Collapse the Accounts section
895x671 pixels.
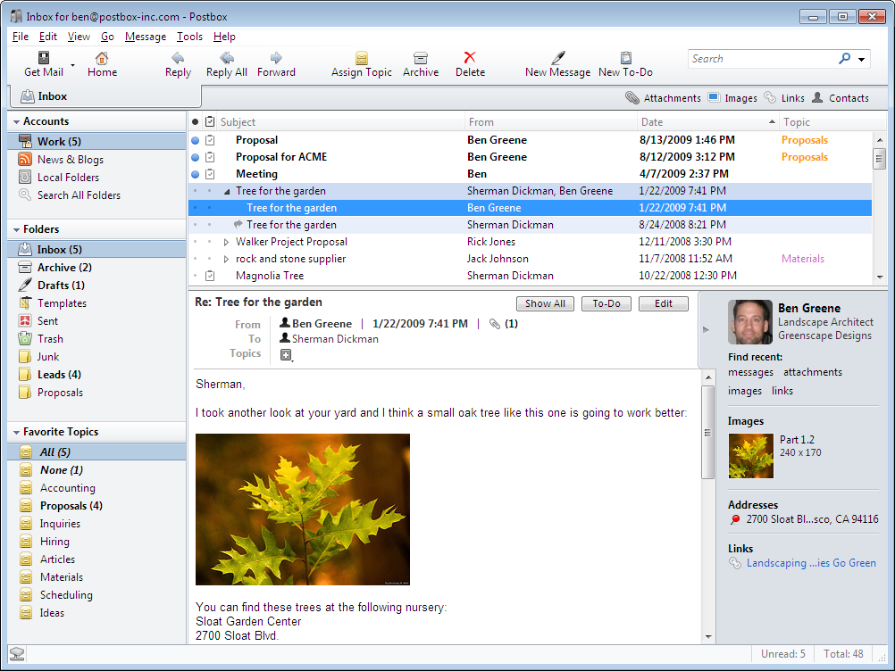17,122
